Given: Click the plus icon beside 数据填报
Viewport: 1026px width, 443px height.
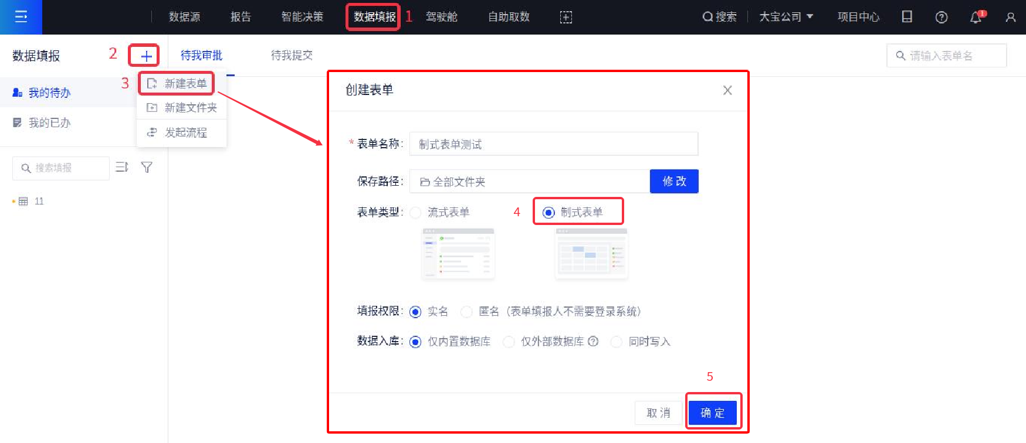Looking at the screenshot, I should pyautogui.click(x=145, y=56).
